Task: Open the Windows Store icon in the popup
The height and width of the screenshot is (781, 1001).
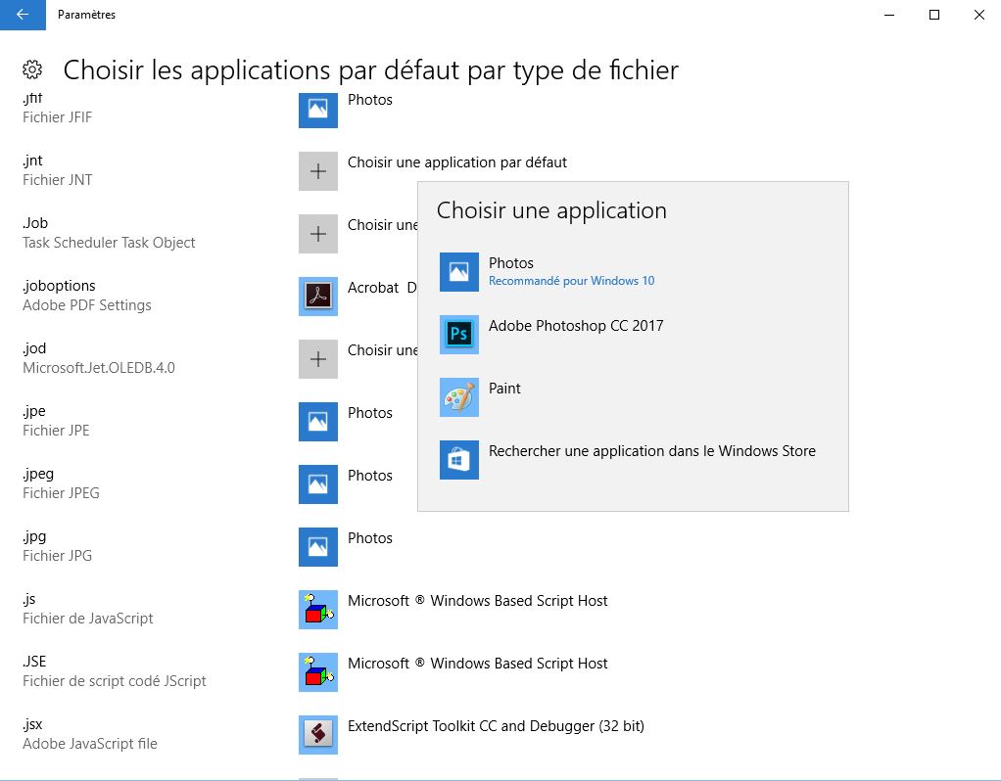Action: click(x=459, y=459)
